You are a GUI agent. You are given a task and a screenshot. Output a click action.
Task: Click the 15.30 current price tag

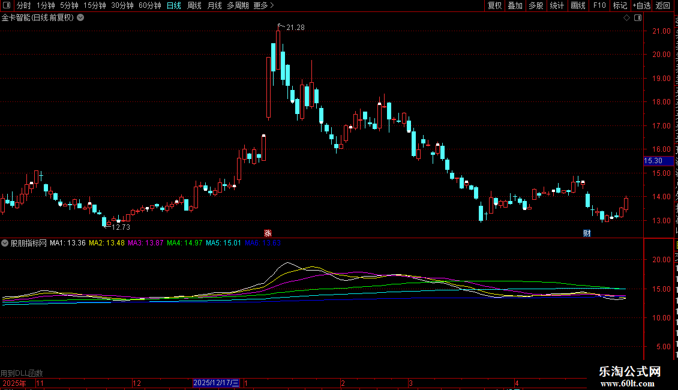[x=658, y=161]
